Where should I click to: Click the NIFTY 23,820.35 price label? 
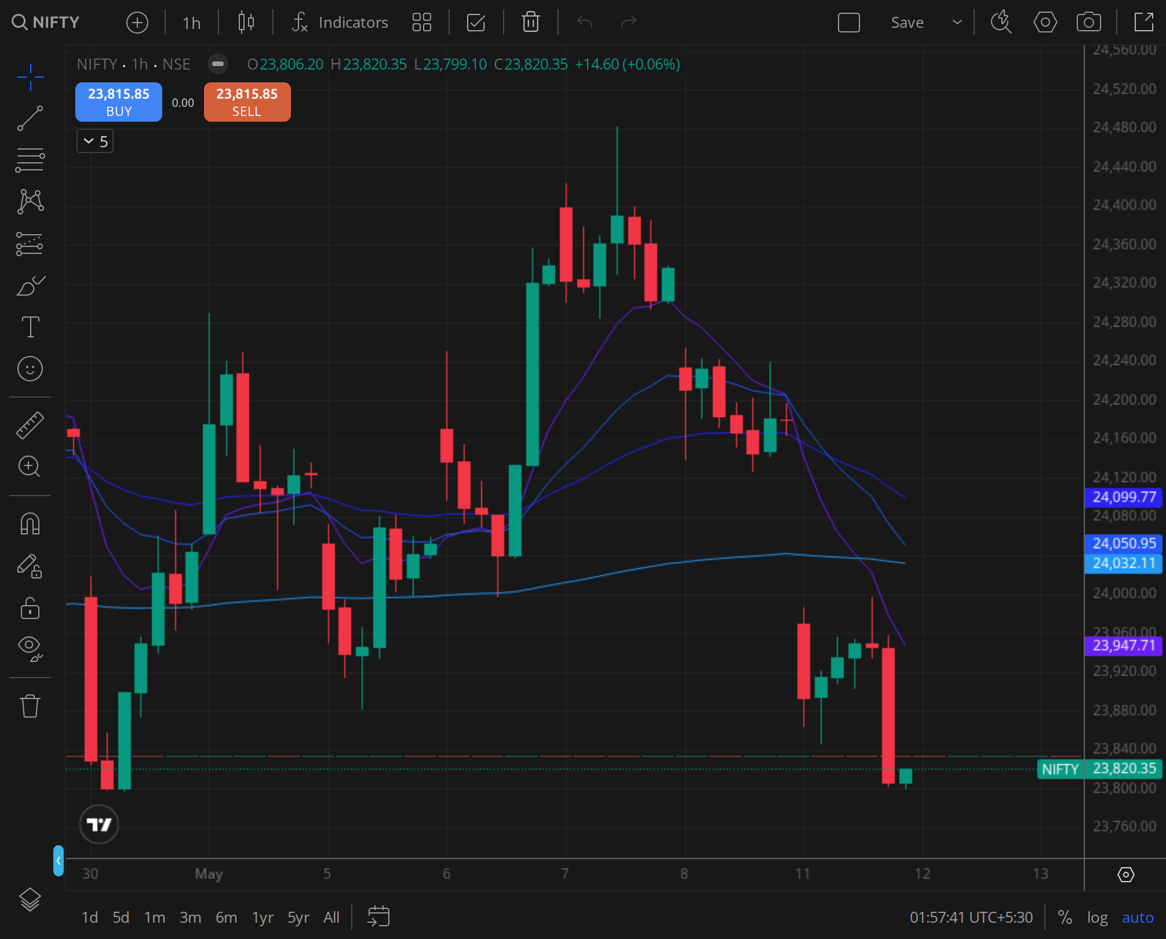(x=1099, y=769)
